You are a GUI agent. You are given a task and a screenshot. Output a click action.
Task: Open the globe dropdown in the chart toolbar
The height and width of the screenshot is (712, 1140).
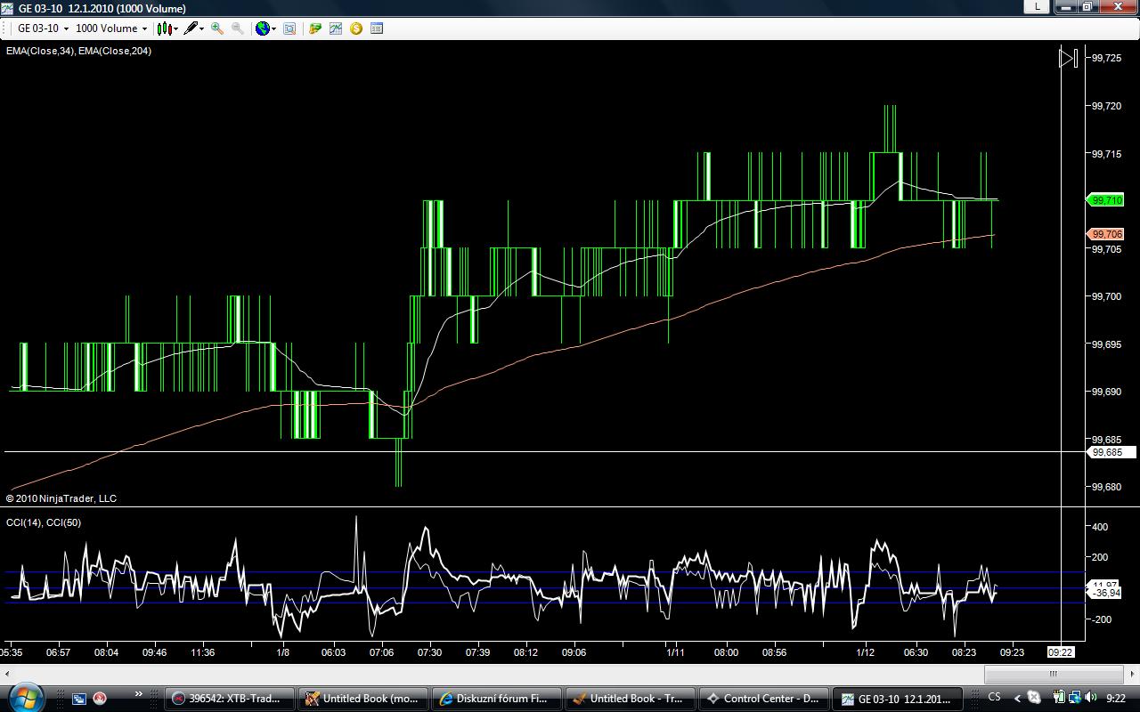[x=265, y=28]
